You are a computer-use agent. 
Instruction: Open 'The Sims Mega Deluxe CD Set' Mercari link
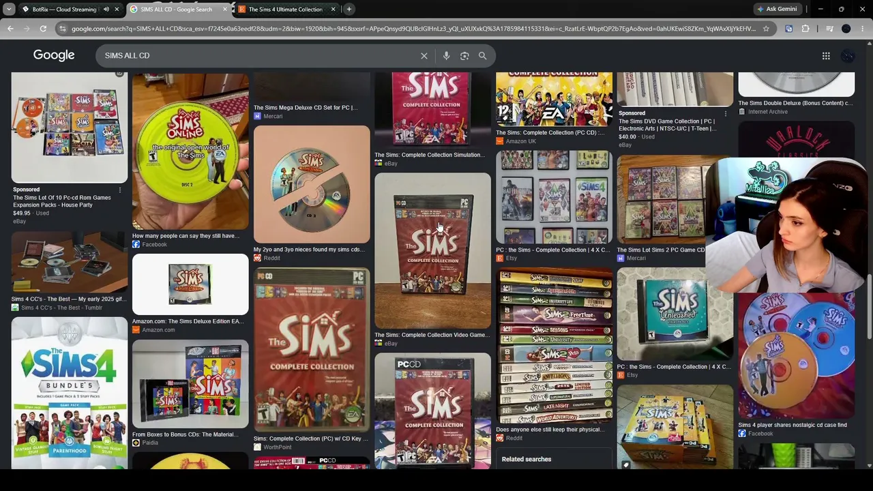click(x=306, y=108)
